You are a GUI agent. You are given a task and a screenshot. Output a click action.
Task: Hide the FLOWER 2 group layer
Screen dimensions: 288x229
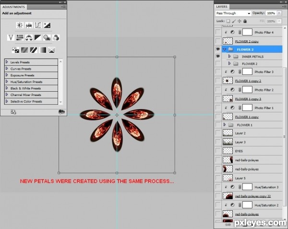218,49
